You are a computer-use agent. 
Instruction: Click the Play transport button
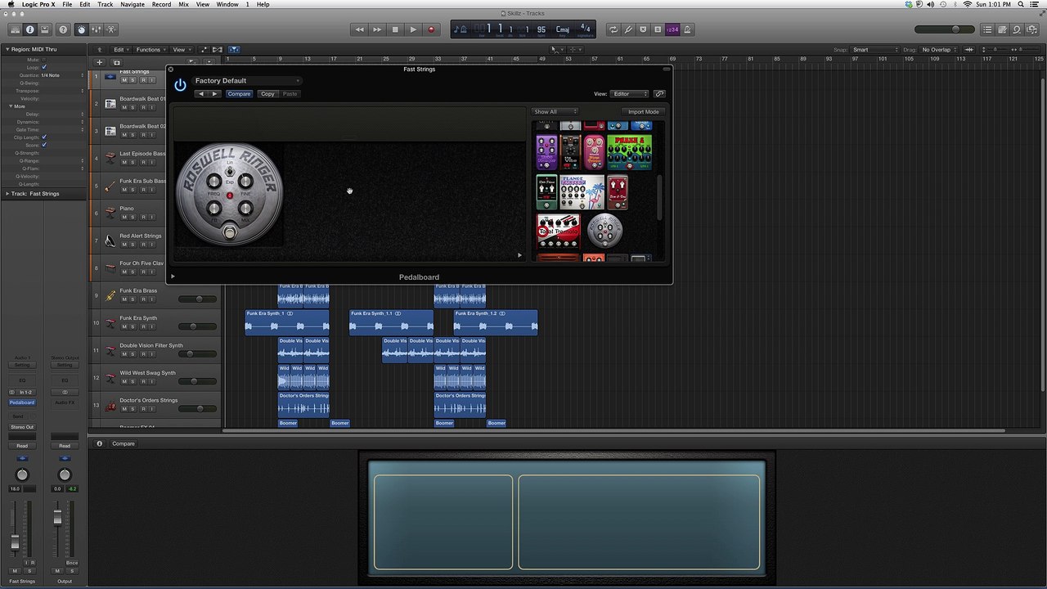[x=413, y=29]
